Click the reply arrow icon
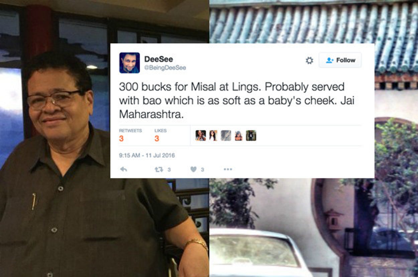The width and height of the screenshot is (418, 277). 123,169
